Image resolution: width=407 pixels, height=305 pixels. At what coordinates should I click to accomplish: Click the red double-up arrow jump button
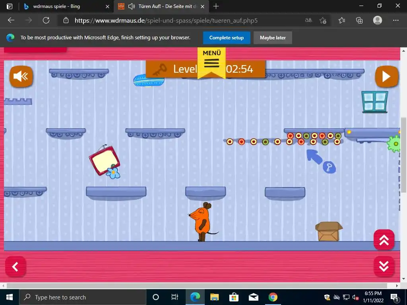tap(384, 240)
